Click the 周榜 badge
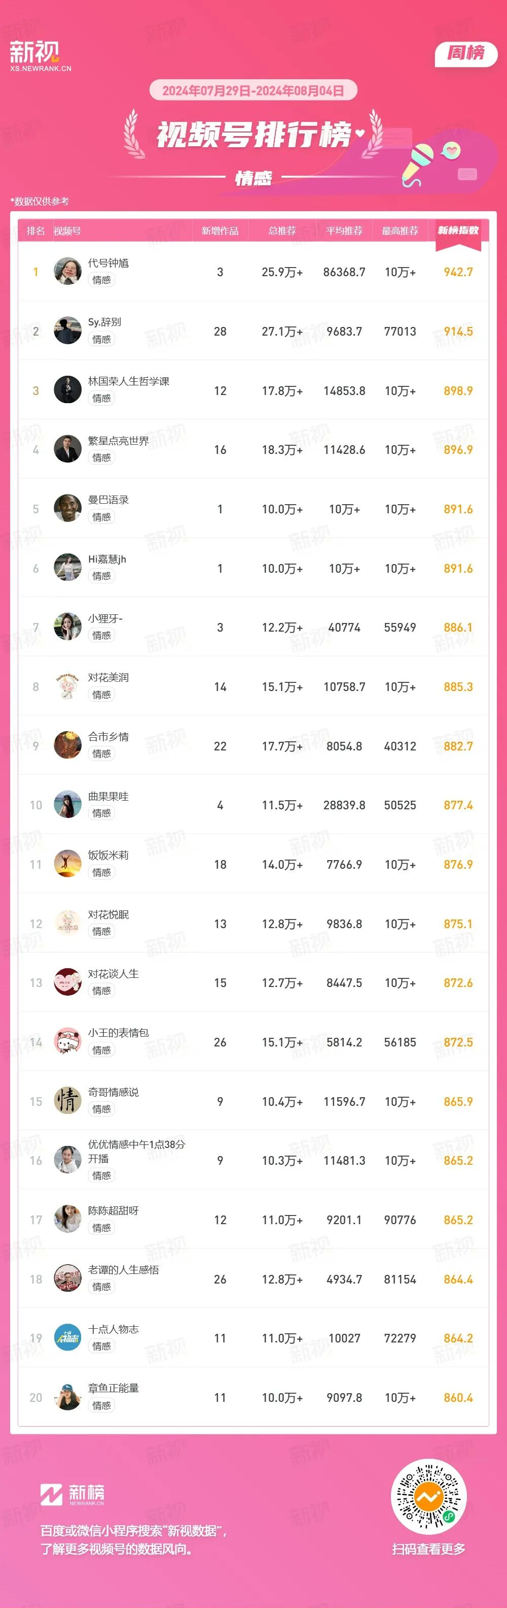Viewport: 507px width, 1608px height. (x=466, y=54)
